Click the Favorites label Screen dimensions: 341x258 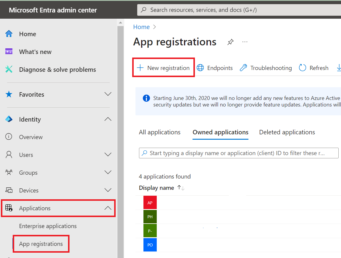32,94
